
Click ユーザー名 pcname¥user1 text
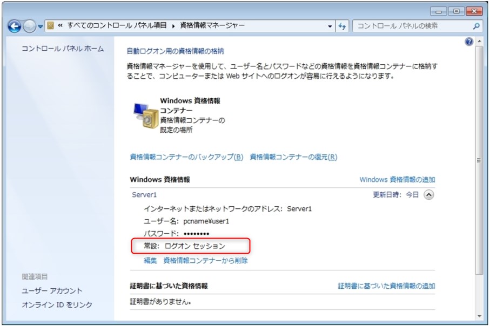[x=186, y=221]
